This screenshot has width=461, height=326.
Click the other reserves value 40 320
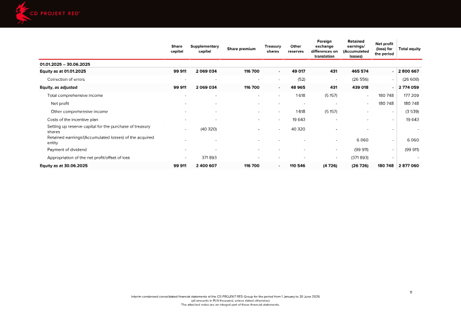(x=298, y=129)
